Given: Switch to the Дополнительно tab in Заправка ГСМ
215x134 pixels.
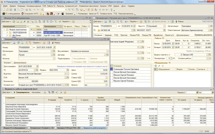Looking at the screenshot, I should pyautogui.click(x=20, y=63).
